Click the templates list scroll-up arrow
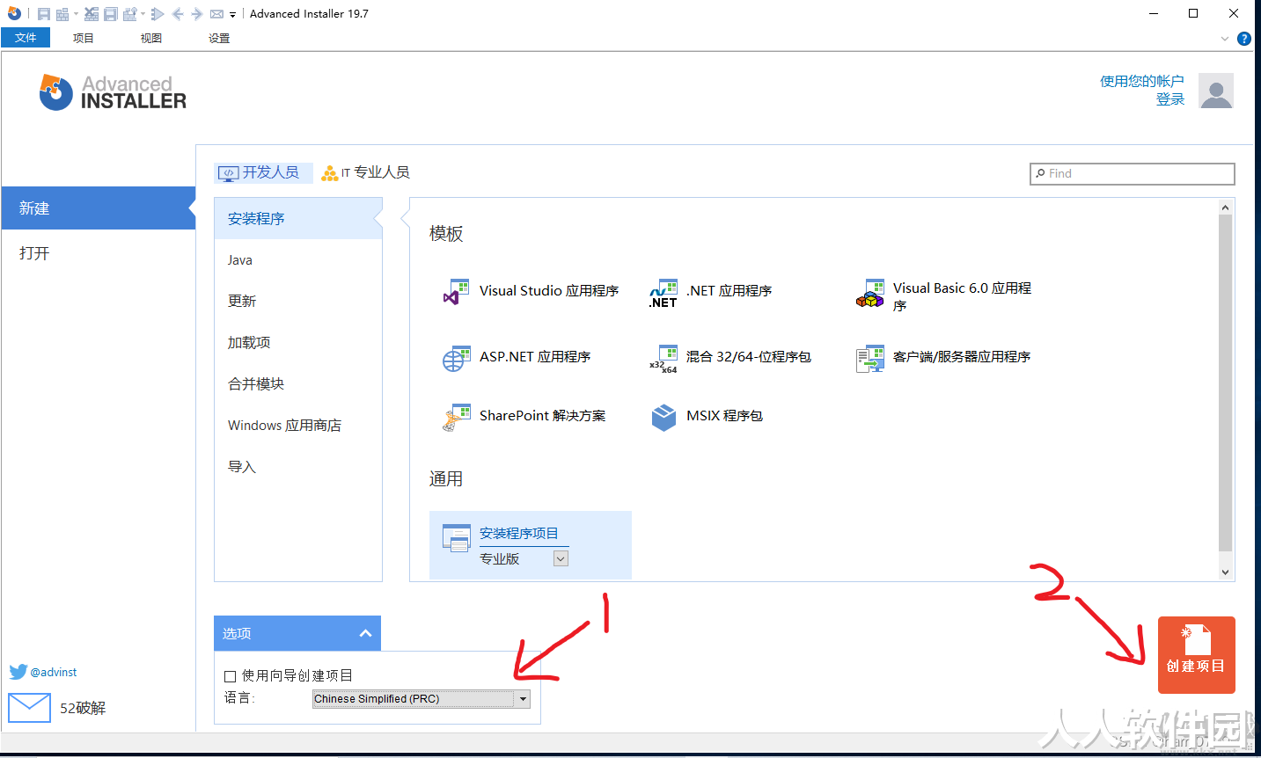Viewport: 1261px width, 758px height. 1225,208
